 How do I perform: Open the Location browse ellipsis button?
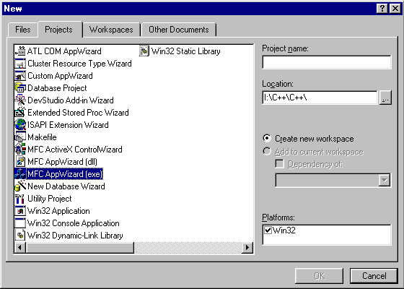pos(385,98)
